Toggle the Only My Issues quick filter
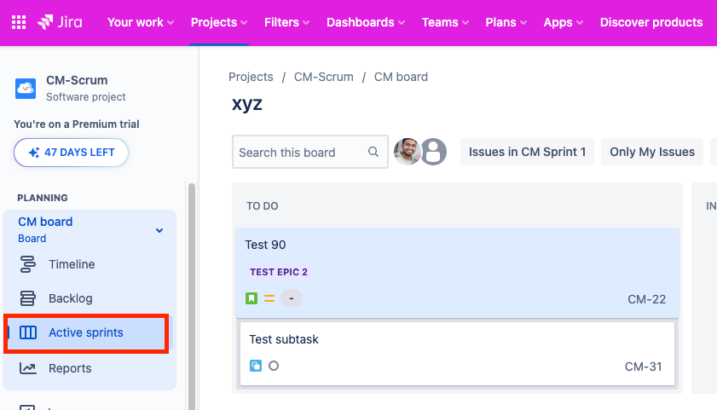This screenshot has height=410, width=717. (652, 152)
